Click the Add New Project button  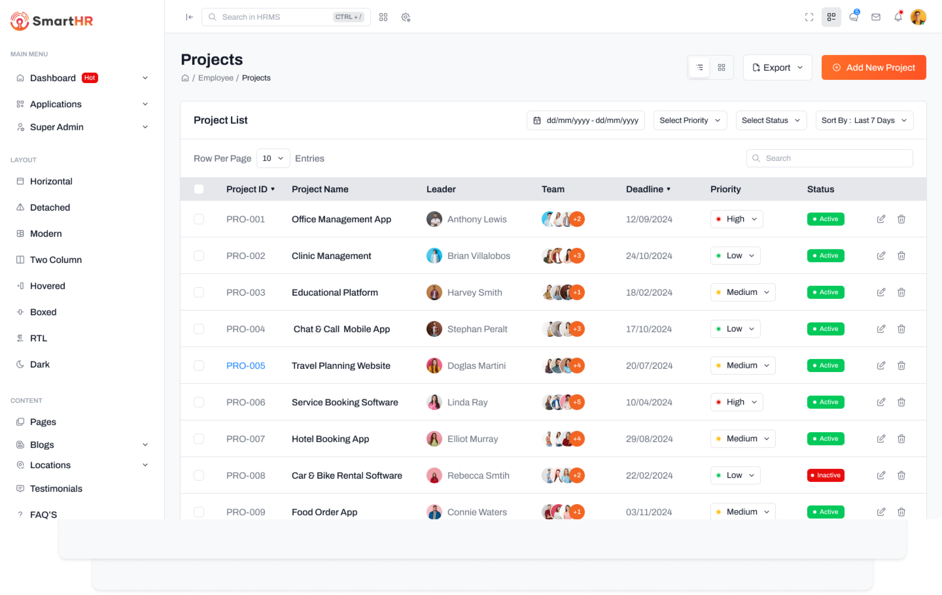[873, 68]
